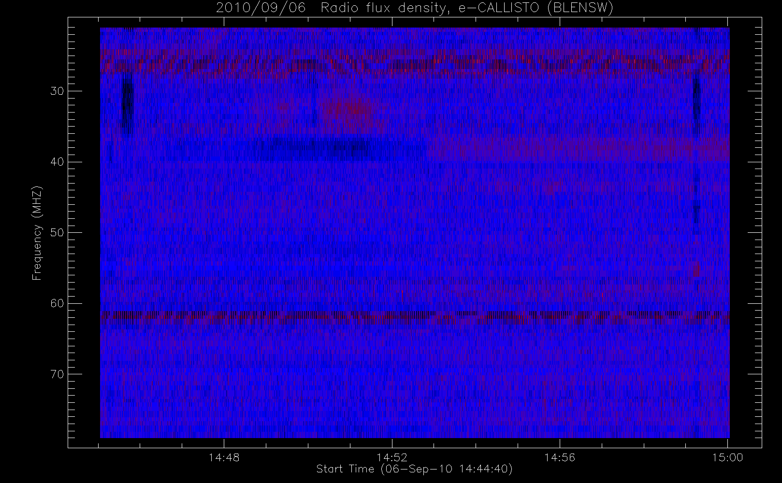Click the "40" frequency tick label
This screenshot has width=782, height=483.
(x=57, y=162)
